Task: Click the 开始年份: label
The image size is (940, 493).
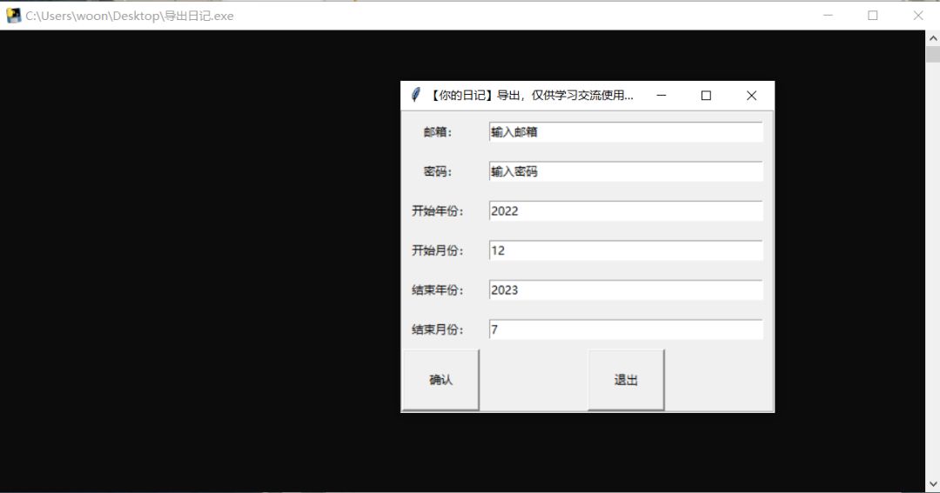Action: point(438,211)
